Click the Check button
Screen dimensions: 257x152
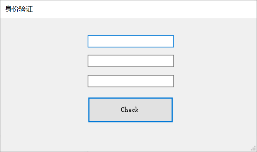[131, 110]
